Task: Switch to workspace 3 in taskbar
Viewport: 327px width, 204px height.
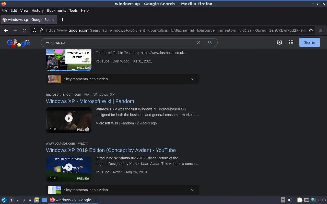Action: click(x=24, y=200)
